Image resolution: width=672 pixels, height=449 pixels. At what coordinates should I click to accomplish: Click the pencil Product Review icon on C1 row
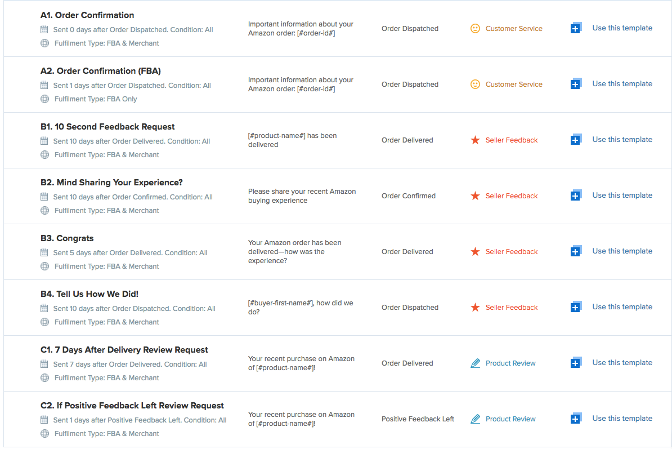click(x=475, y=363)
